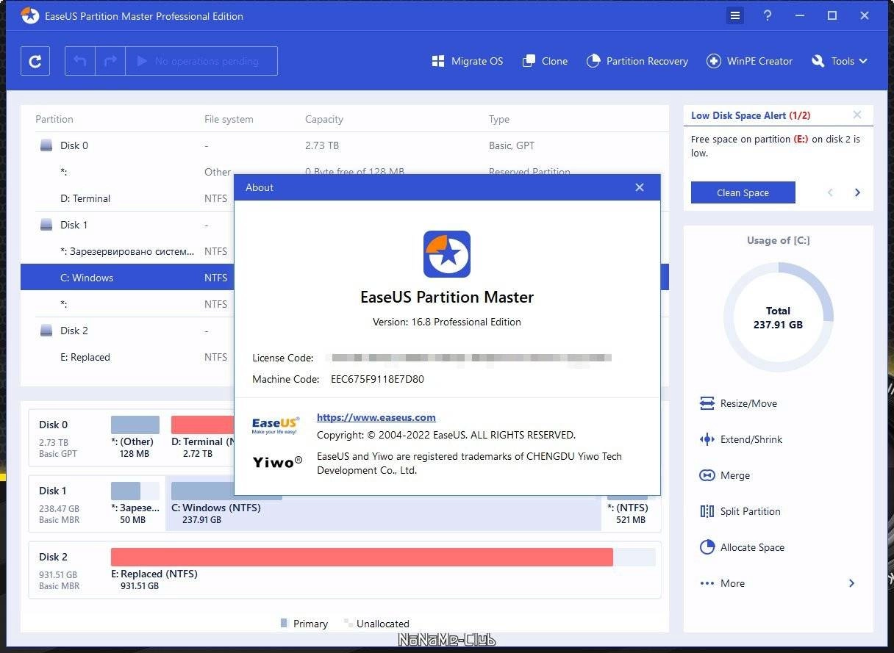Choose Split Partition operation
The height and width of the screenshot is (653, 894).
[x=740, y=511]
